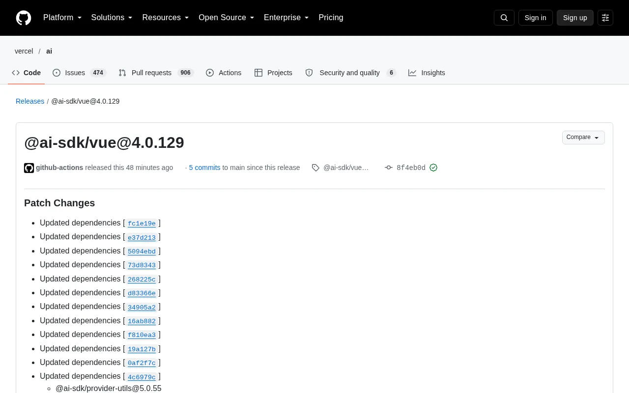The height and width of the screenshot is (393, 629).
Task: Open Security and quality tab
Action: tap(350, 73)
